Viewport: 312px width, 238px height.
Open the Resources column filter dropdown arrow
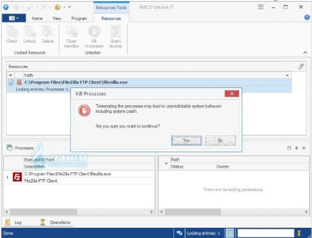[x=11, y=75]
